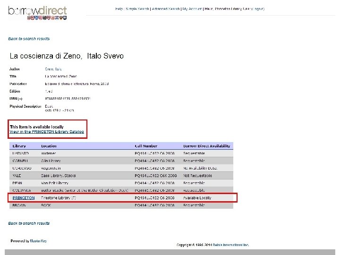Select the CORNELL library cell
The height and width of the screenshot is (255, 340).
[20, 161]
